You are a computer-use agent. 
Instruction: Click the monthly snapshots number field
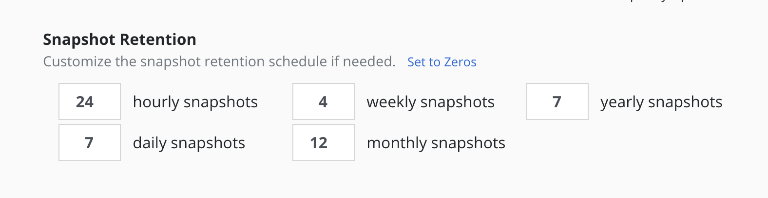point(324,142)
